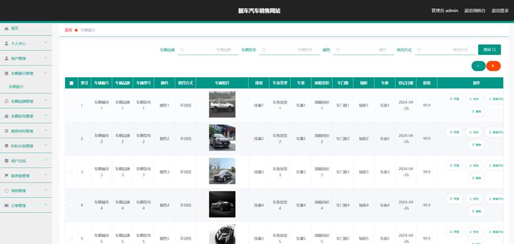Click 退出登录 to log out
This screenshot has height=244, width=514.
point(500,11)
